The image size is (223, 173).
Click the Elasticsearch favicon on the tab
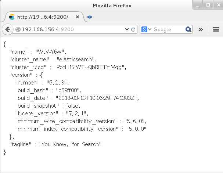tap(12, 17)
